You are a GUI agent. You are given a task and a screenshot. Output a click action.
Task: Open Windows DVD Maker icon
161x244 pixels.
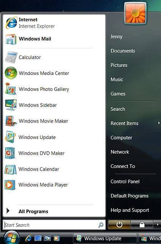pyautogui.click(x=10, y=153)
